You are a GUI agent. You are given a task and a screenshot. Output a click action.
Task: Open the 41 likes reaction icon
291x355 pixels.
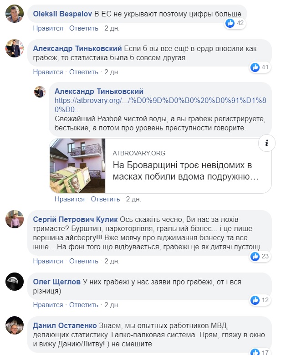tap(255, 67)
